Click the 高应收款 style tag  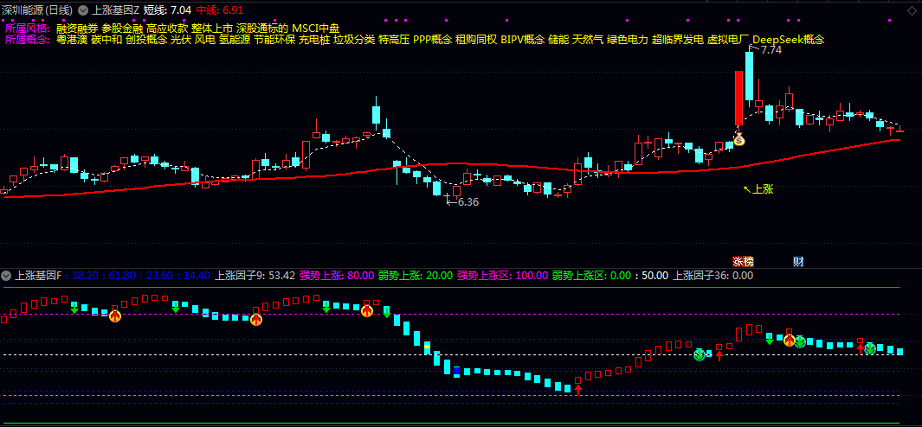click(167, 29)
